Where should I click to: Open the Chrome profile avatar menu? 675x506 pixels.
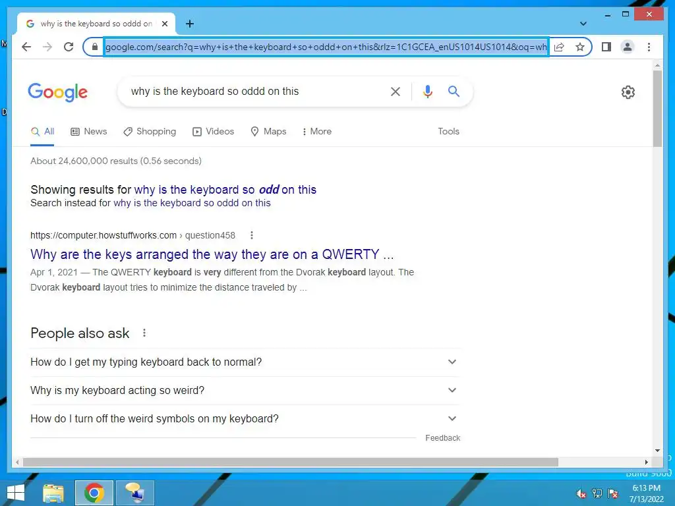click(628, 47)
